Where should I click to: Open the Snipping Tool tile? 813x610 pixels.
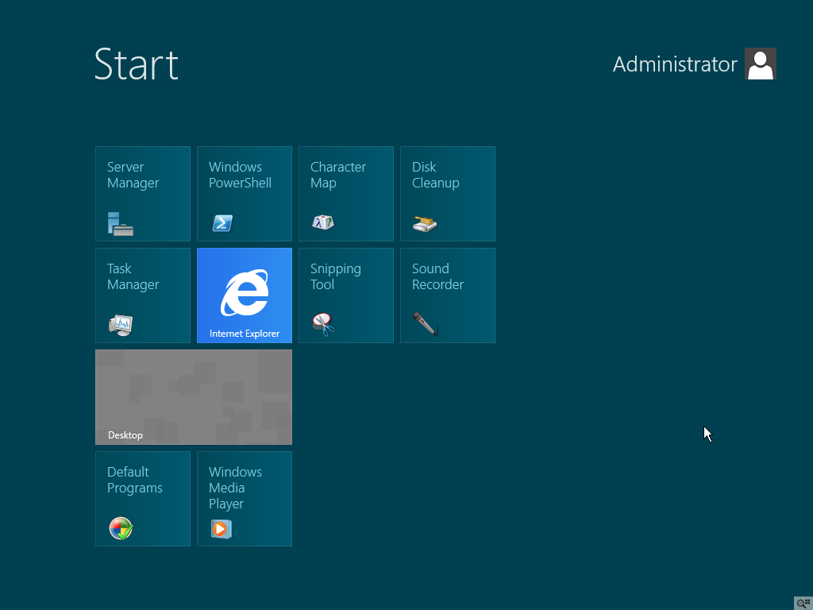click(346, 295)
